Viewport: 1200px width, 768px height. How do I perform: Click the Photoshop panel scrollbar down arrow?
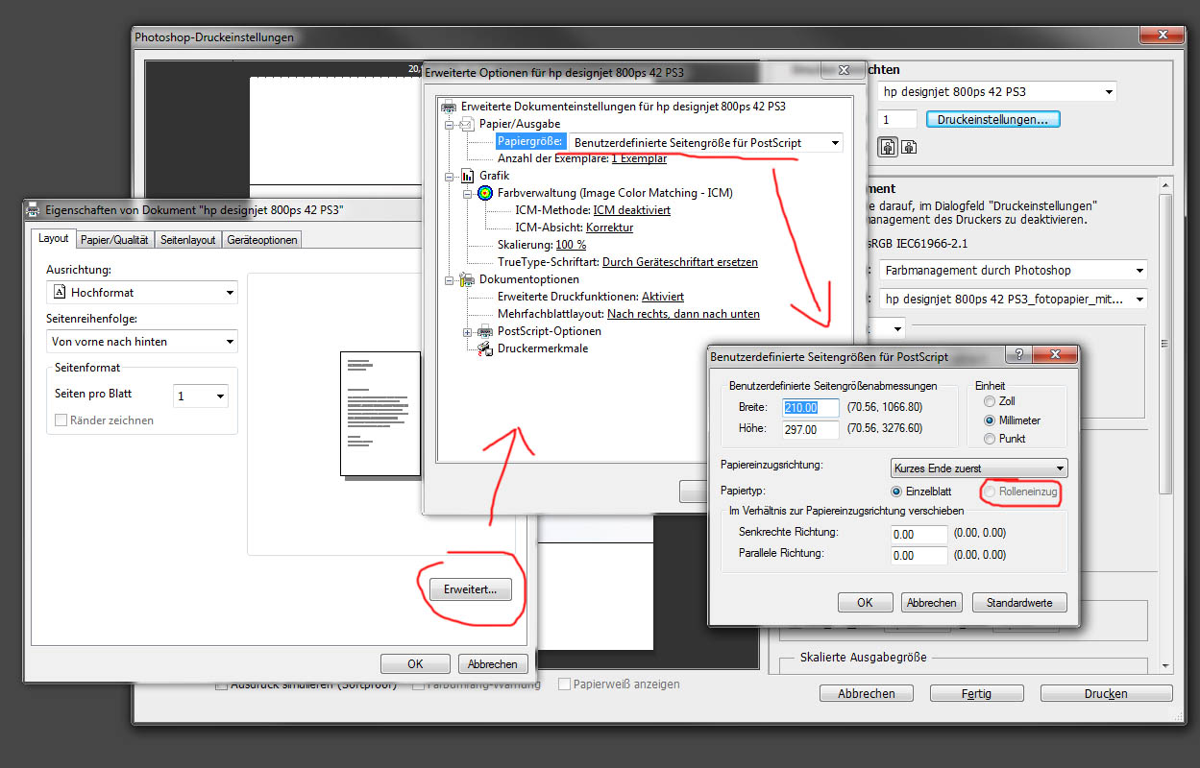pos(1166,666)
